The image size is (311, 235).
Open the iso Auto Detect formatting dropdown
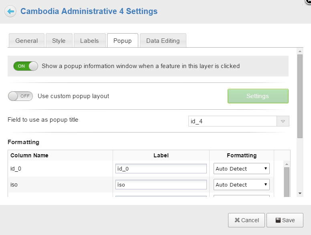241,185
